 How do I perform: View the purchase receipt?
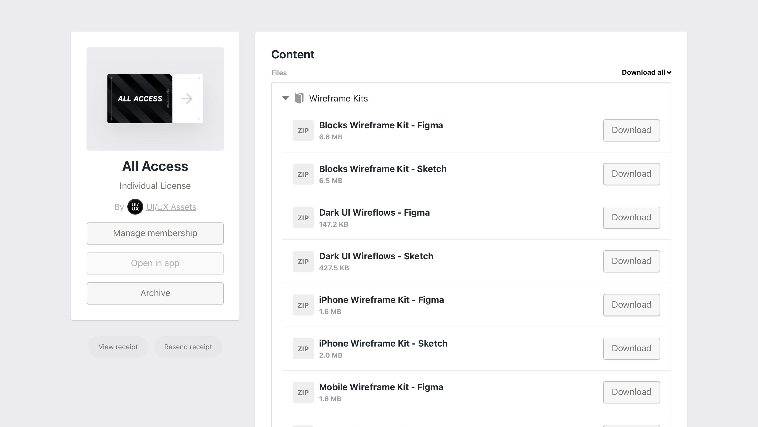pos(118,347)
